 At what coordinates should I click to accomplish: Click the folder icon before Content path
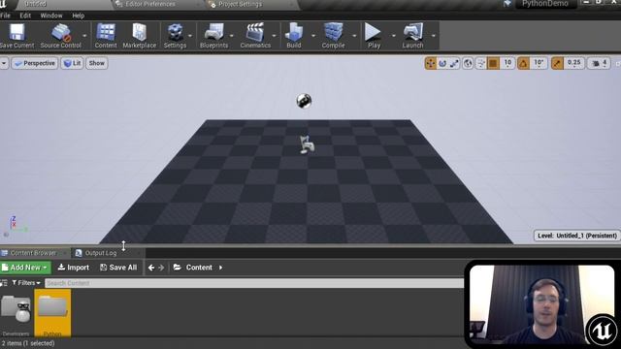177,268
